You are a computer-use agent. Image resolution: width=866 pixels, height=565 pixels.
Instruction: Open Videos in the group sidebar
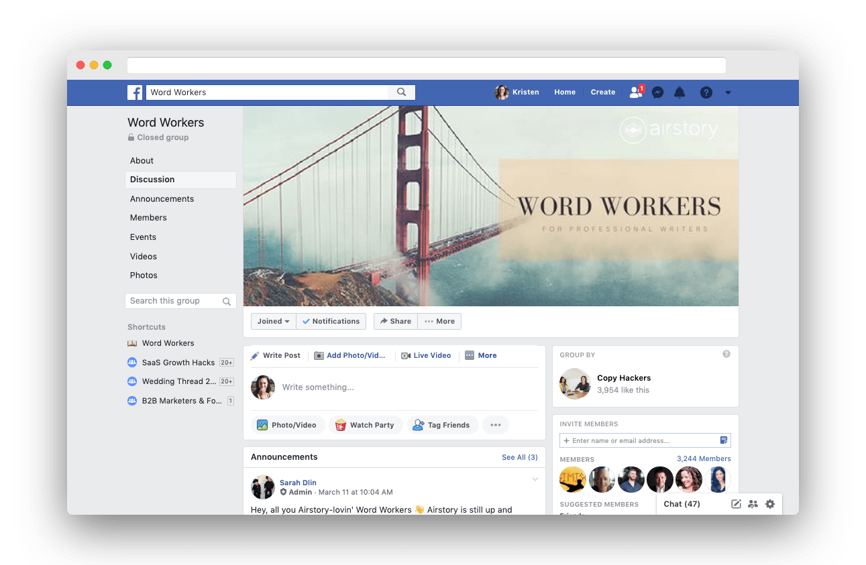[x=144, y=257]
